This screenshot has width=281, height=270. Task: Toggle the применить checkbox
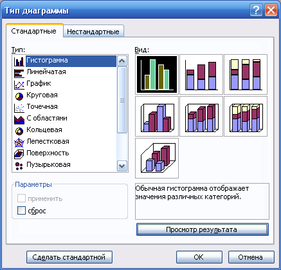[21, 198]
